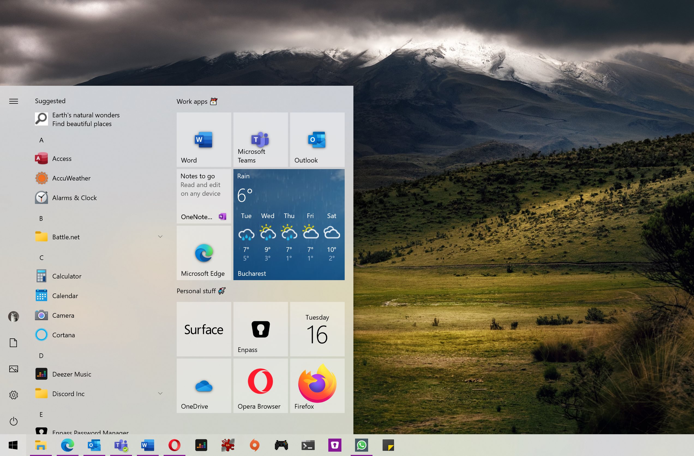This screenshot has width=694, height=456.
Task: Open the game controller app on the taskbar
Action: 281,445
